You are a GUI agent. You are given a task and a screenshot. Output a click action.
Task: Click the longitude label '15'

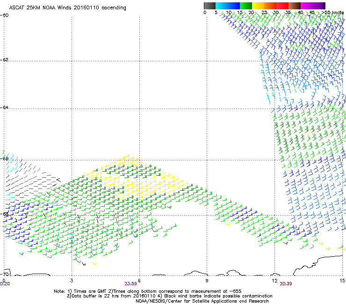342,281
